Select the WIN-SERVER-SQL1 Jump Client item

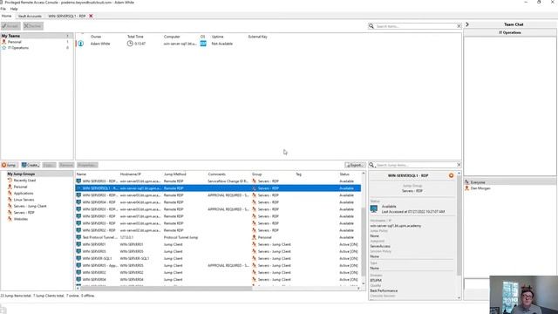pos(218,258)
